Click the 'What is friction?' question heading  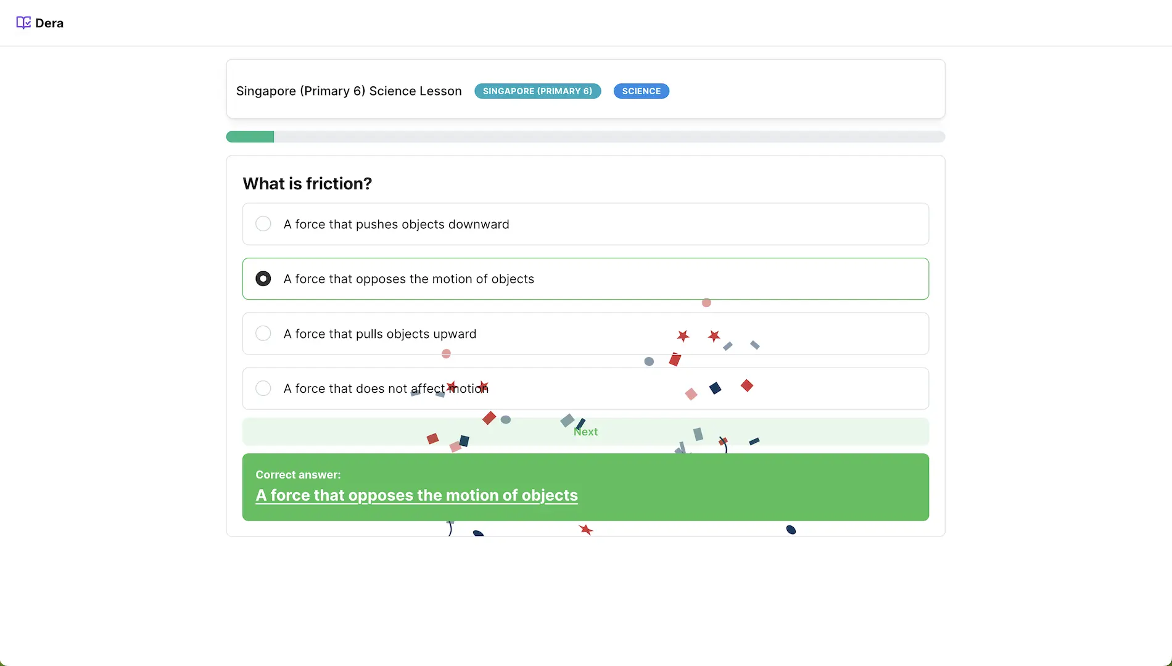click(x=307, y=184)
